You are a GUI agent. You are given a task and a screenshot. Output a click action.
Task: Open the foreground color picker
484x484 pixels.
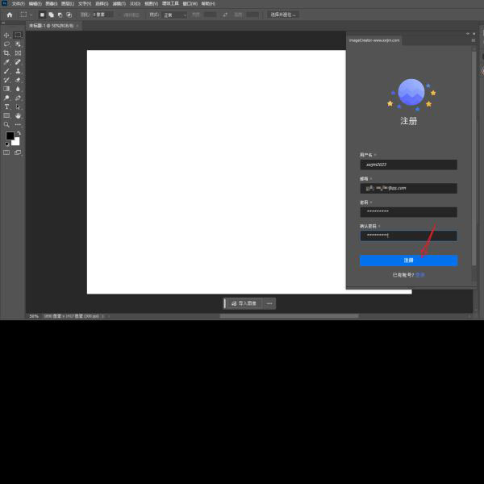(10, 136)
